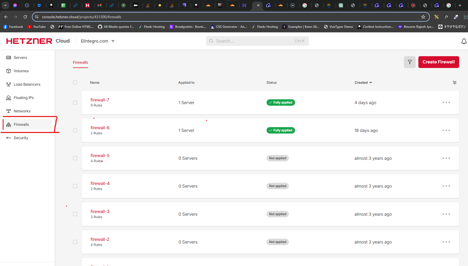Open the filter funnel button
Viewport: 468px width, 266px height.
point(410,62)
